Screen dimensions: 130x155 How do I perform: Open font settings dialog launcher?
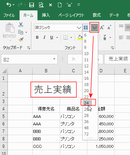(112, 48)
